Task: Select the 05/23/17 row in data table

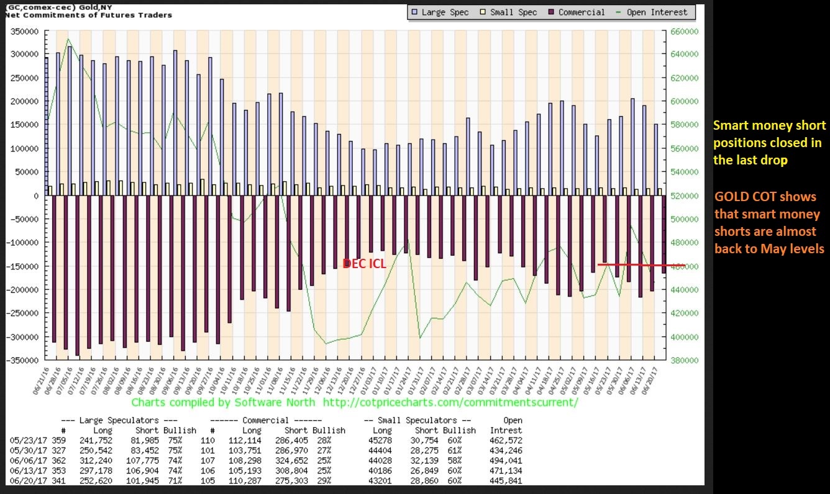Action: coord(267,441)
